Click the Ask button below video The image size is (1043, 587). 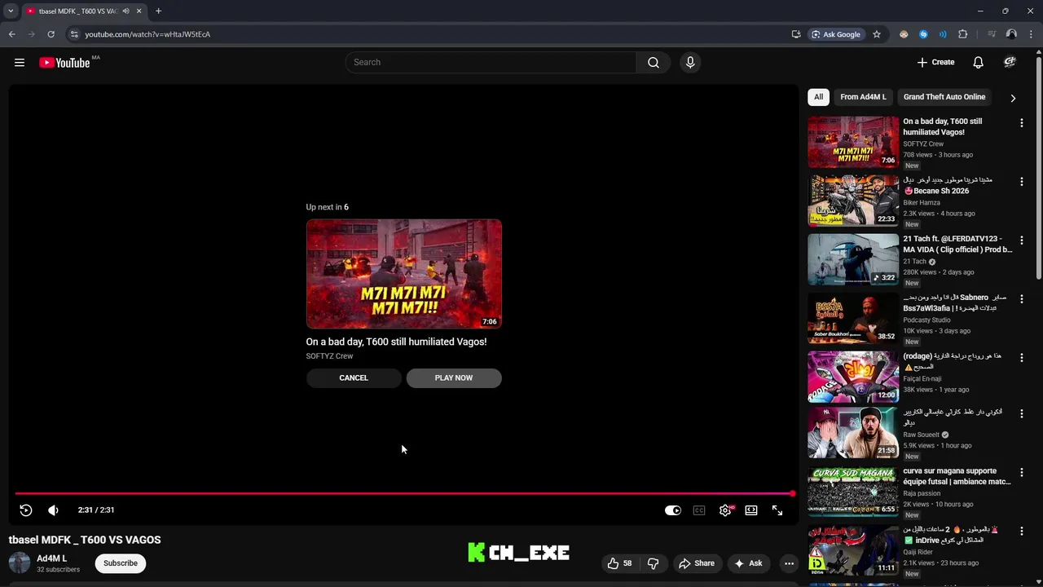pos(748,563)
